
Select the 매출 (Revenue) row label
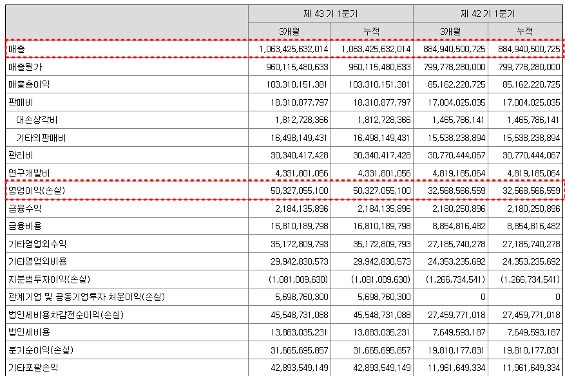pos(16,48)
